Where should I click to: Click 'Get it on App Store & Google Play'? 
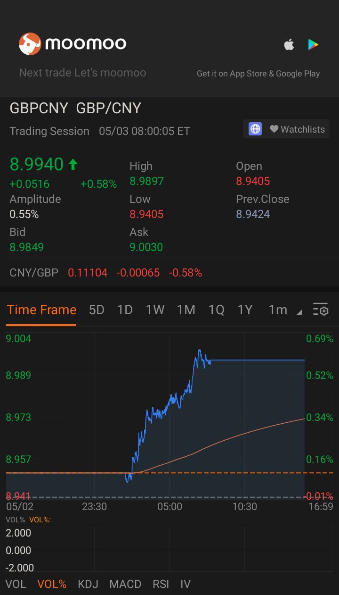pyautogui.click(x=258, y=74)
